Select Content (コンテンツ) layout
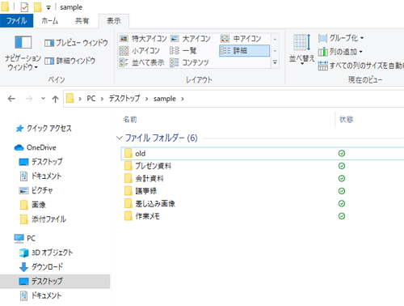This screenshot has height=306, width=404. pos(189,62)
